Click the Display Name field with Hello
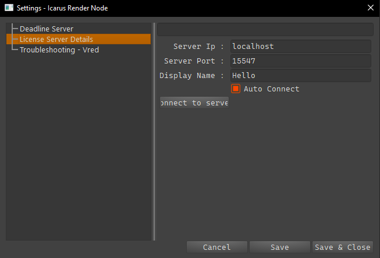 coord(300,75)
